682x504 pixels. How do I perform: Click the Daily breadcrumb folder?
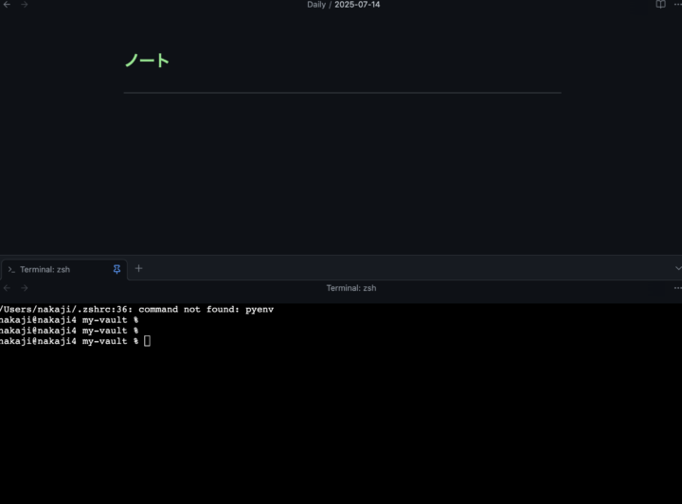click(316, 5)
